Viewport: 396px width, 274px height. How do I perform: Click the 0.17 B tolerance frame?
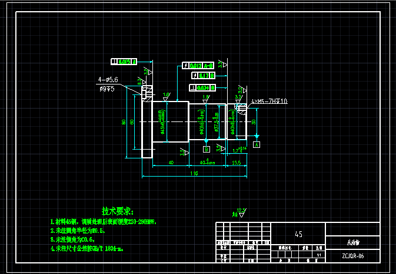pos(204,75)
